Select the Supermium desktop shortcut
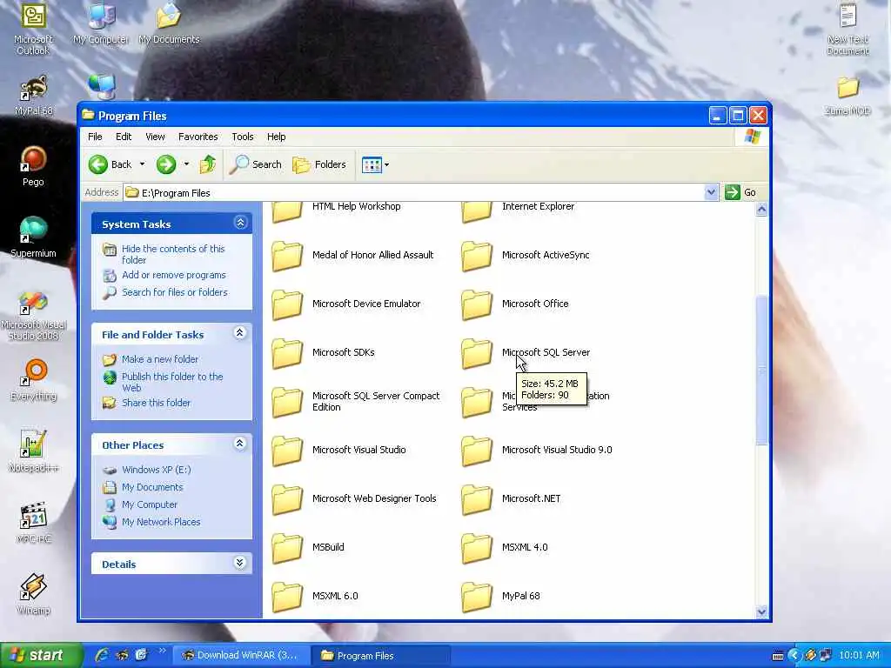 (x=33, y=237)
